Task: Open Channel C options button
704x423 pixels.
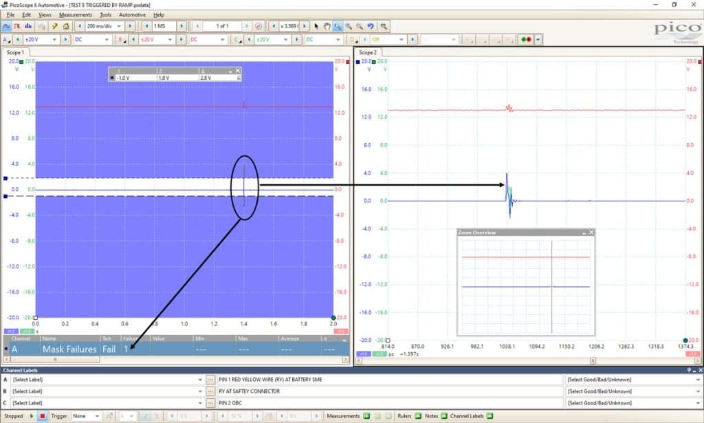Action: [237, 39]
